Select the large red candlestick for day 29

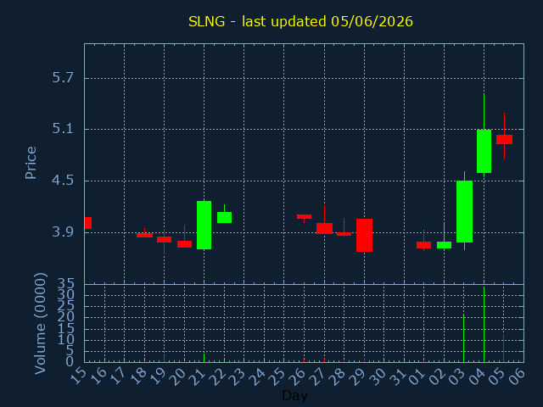[364, 236]
